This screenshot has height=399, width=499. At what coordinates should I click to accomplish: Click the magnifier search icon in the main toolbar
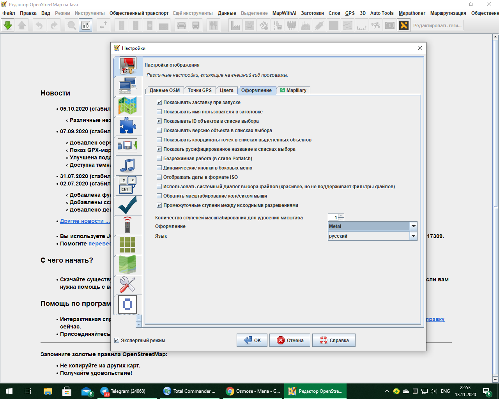click(x=72, y=26)
